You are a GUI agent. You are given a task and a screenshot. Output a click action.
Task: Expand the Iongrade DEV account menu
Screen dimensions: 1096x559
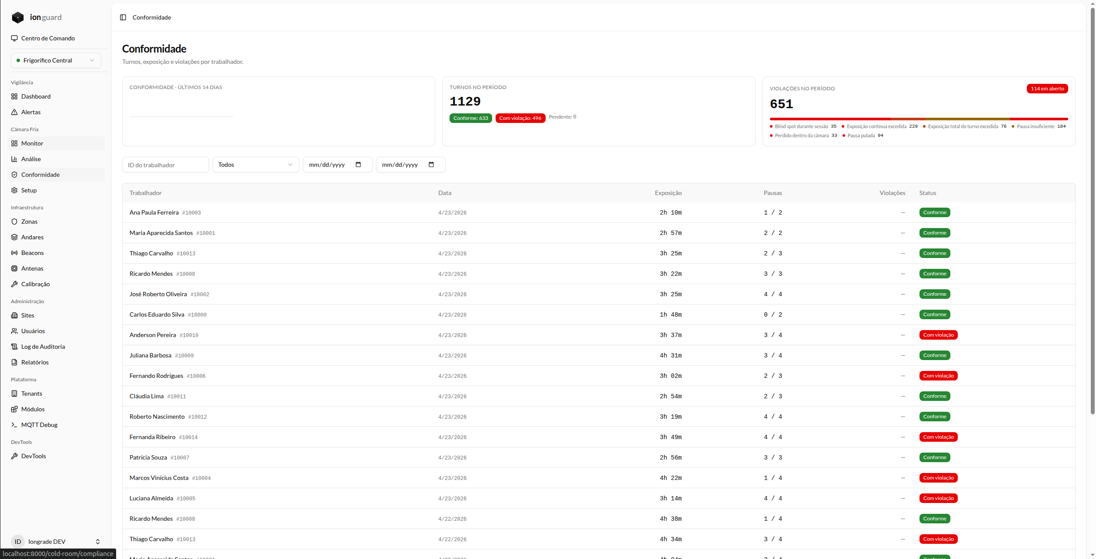point(56,541)
